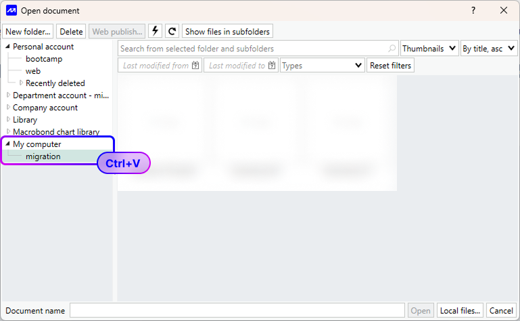Open the Thumbnails view dropdown
The width and height of the screenshot is (520, 321).
pyautogui.click(x=429, y=49)
